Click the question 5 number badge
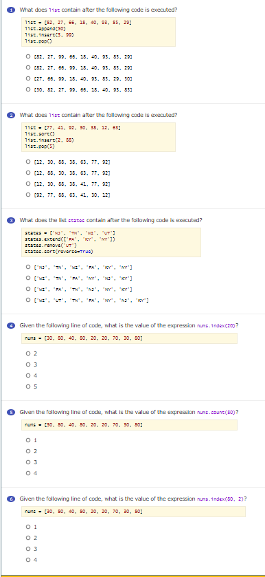This screenshot has height=577, width=265. [12, 412]
